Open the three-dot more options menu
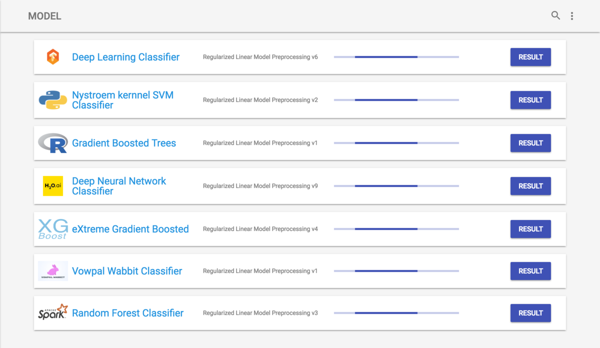The image size is (600, 348). (x=572, y=16)
